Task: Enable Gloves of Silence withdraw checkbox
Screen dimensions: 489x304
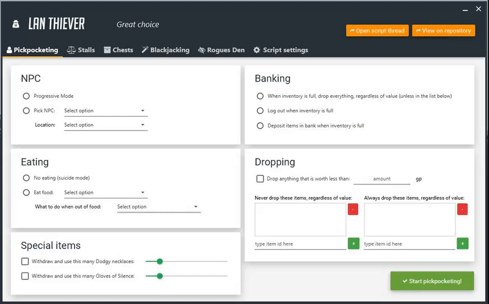Action: [x=25, y=276]
